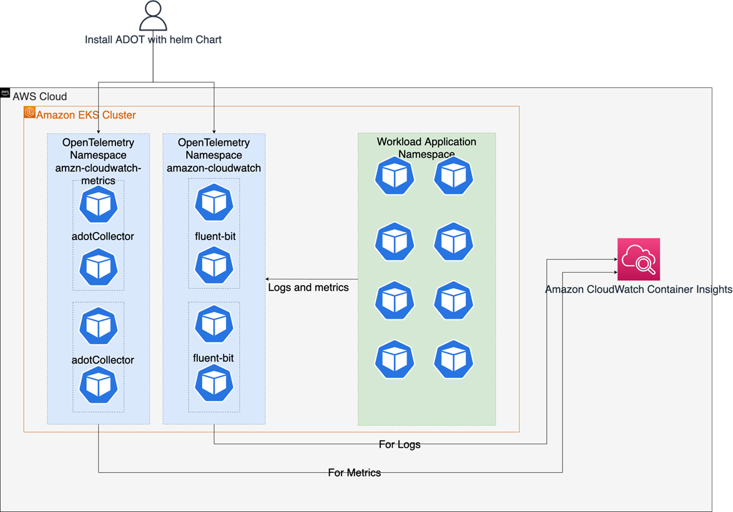Viewport: 733px width, 512px height.
Task: Collapse the lower fluent-bit dashed group
Action: pos(214,359)
